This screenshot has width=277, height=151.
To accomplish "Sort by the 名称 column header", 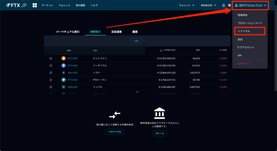I will coord(95,50).
